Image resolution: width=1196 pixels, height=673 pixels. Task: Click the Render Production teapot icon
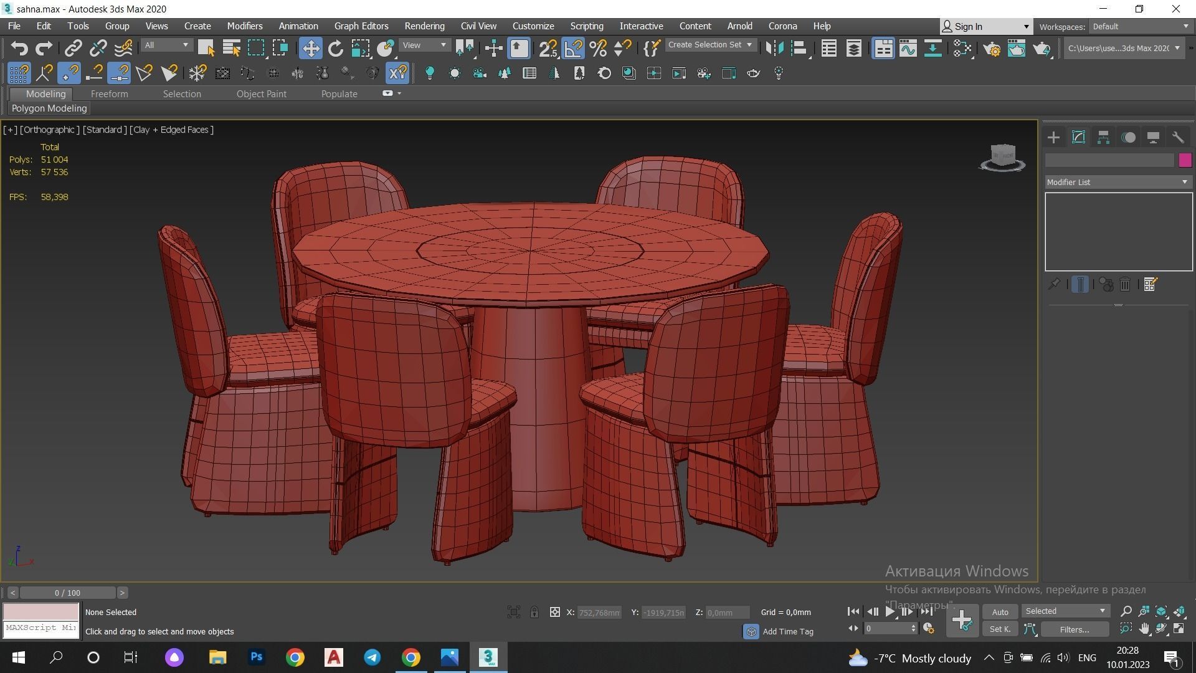pos(1042,48)
